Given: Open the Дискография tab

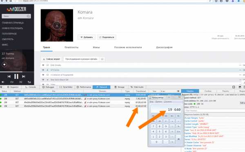Looking at the screenshot, I should point(164,47).
